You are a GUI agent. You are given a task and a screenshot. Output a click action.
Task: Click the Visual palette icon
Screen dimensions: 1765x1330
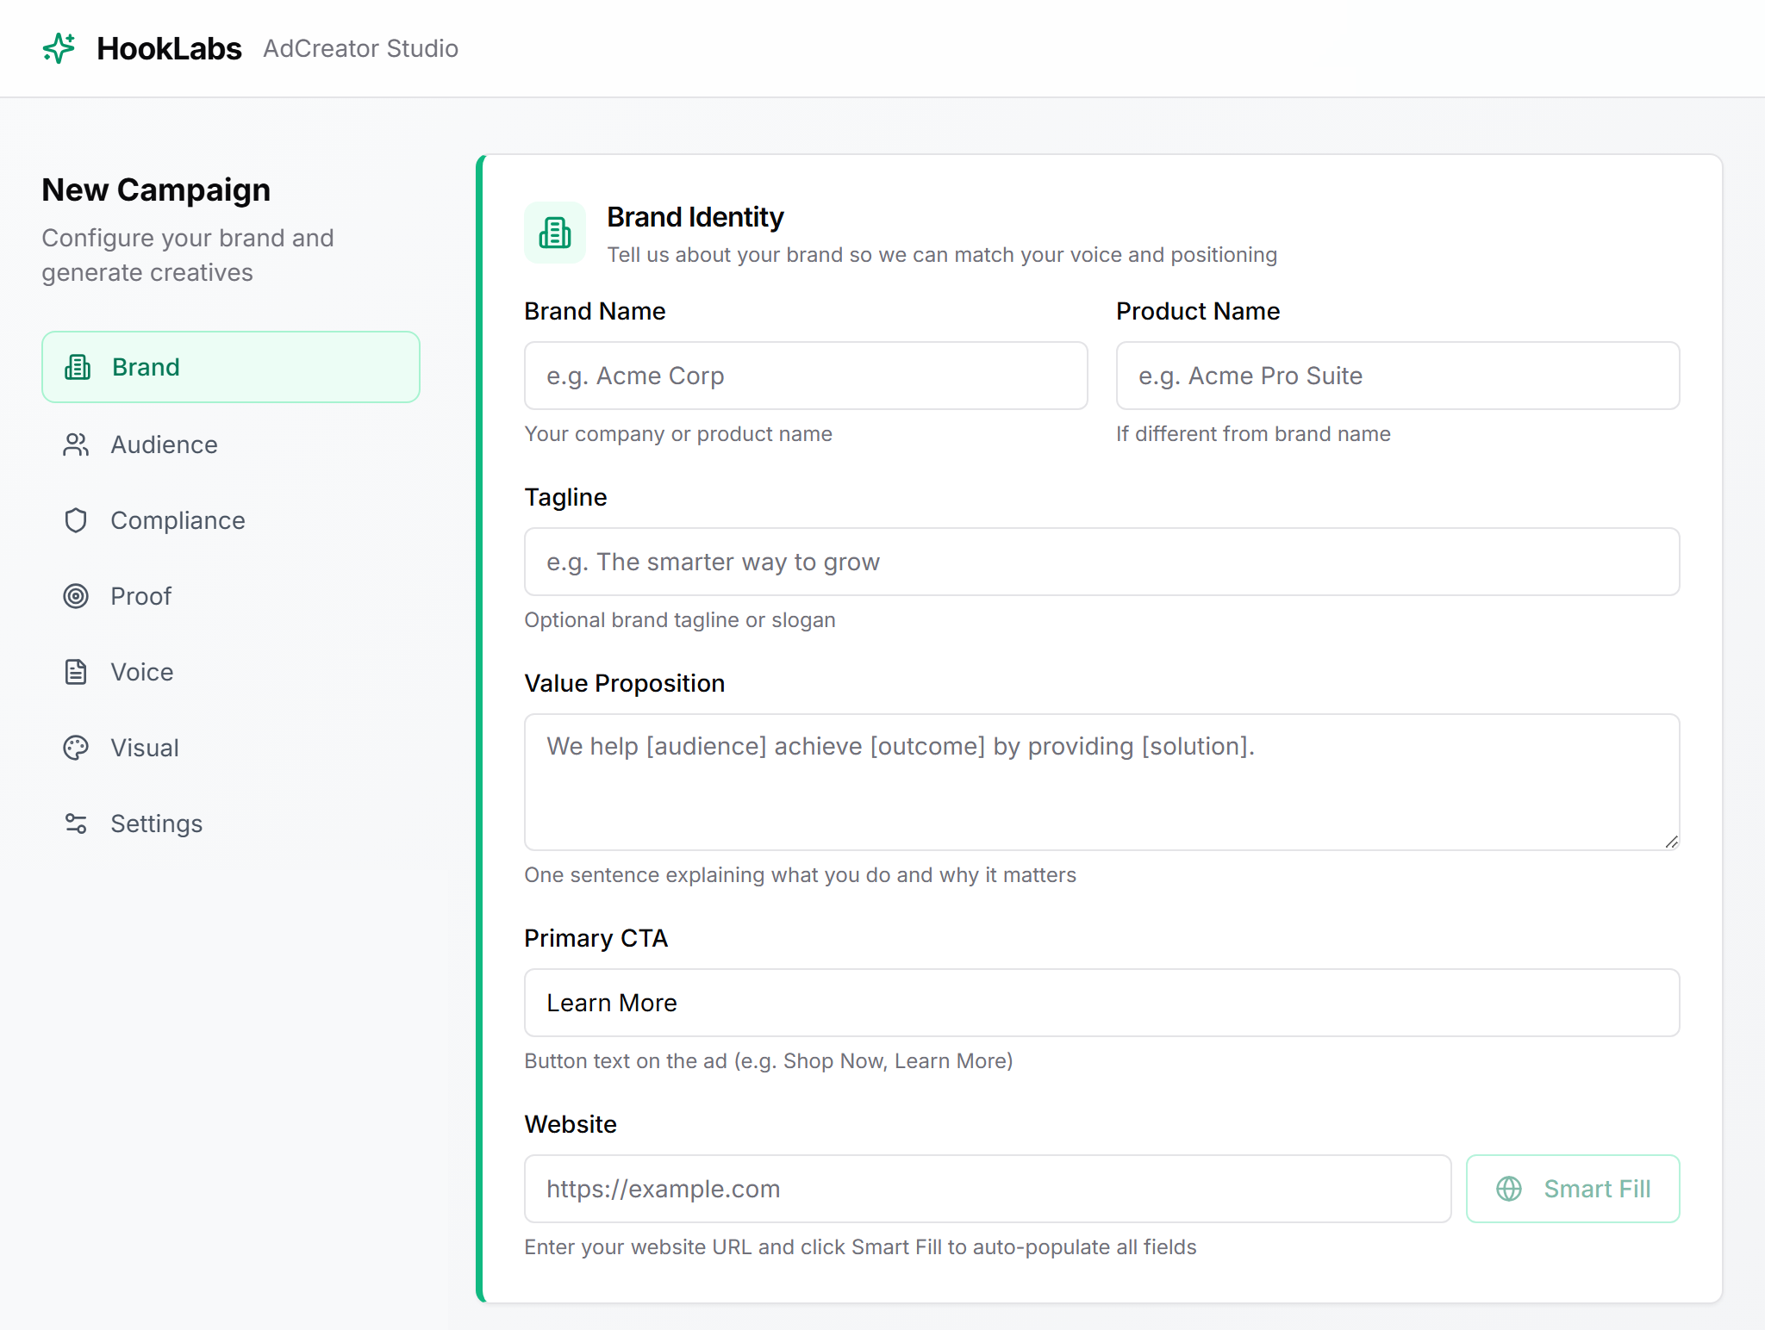(x=76, y=748)
